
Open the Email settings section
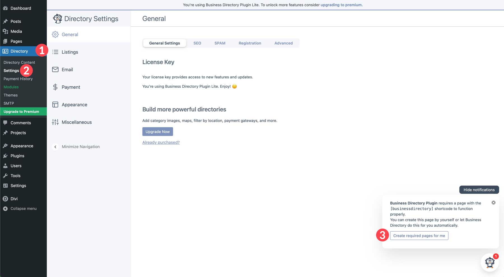pyautogui.click(x=67, y=69)
